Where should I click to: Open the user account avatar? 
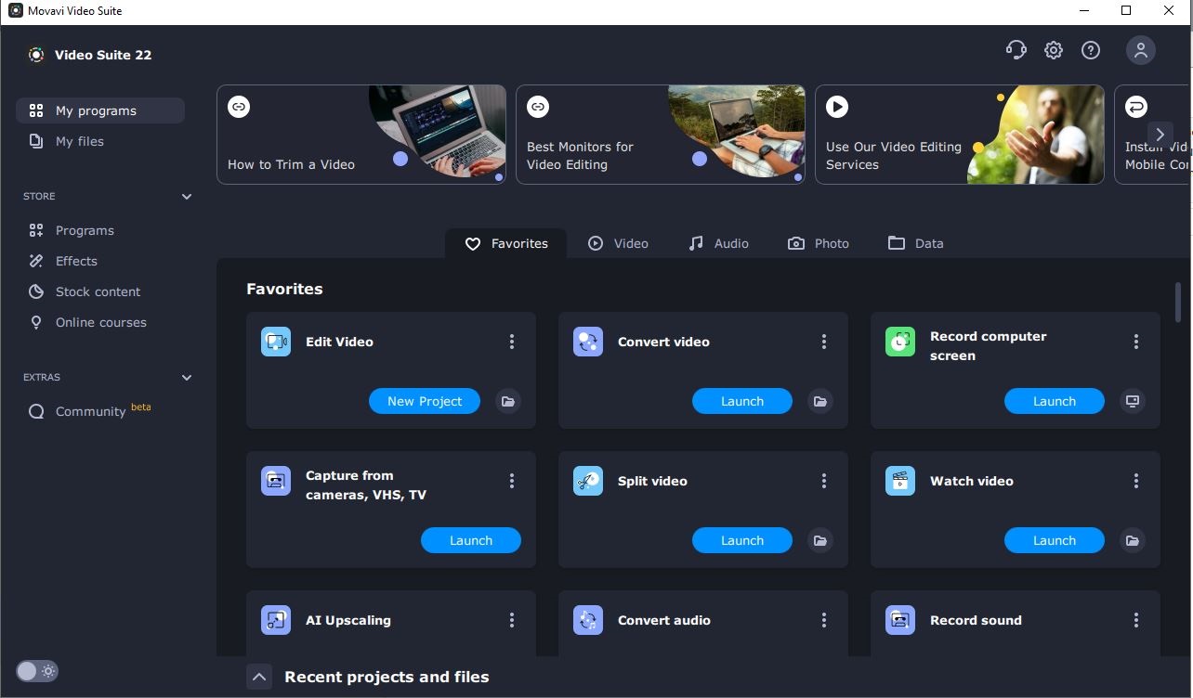point(1140,50)
